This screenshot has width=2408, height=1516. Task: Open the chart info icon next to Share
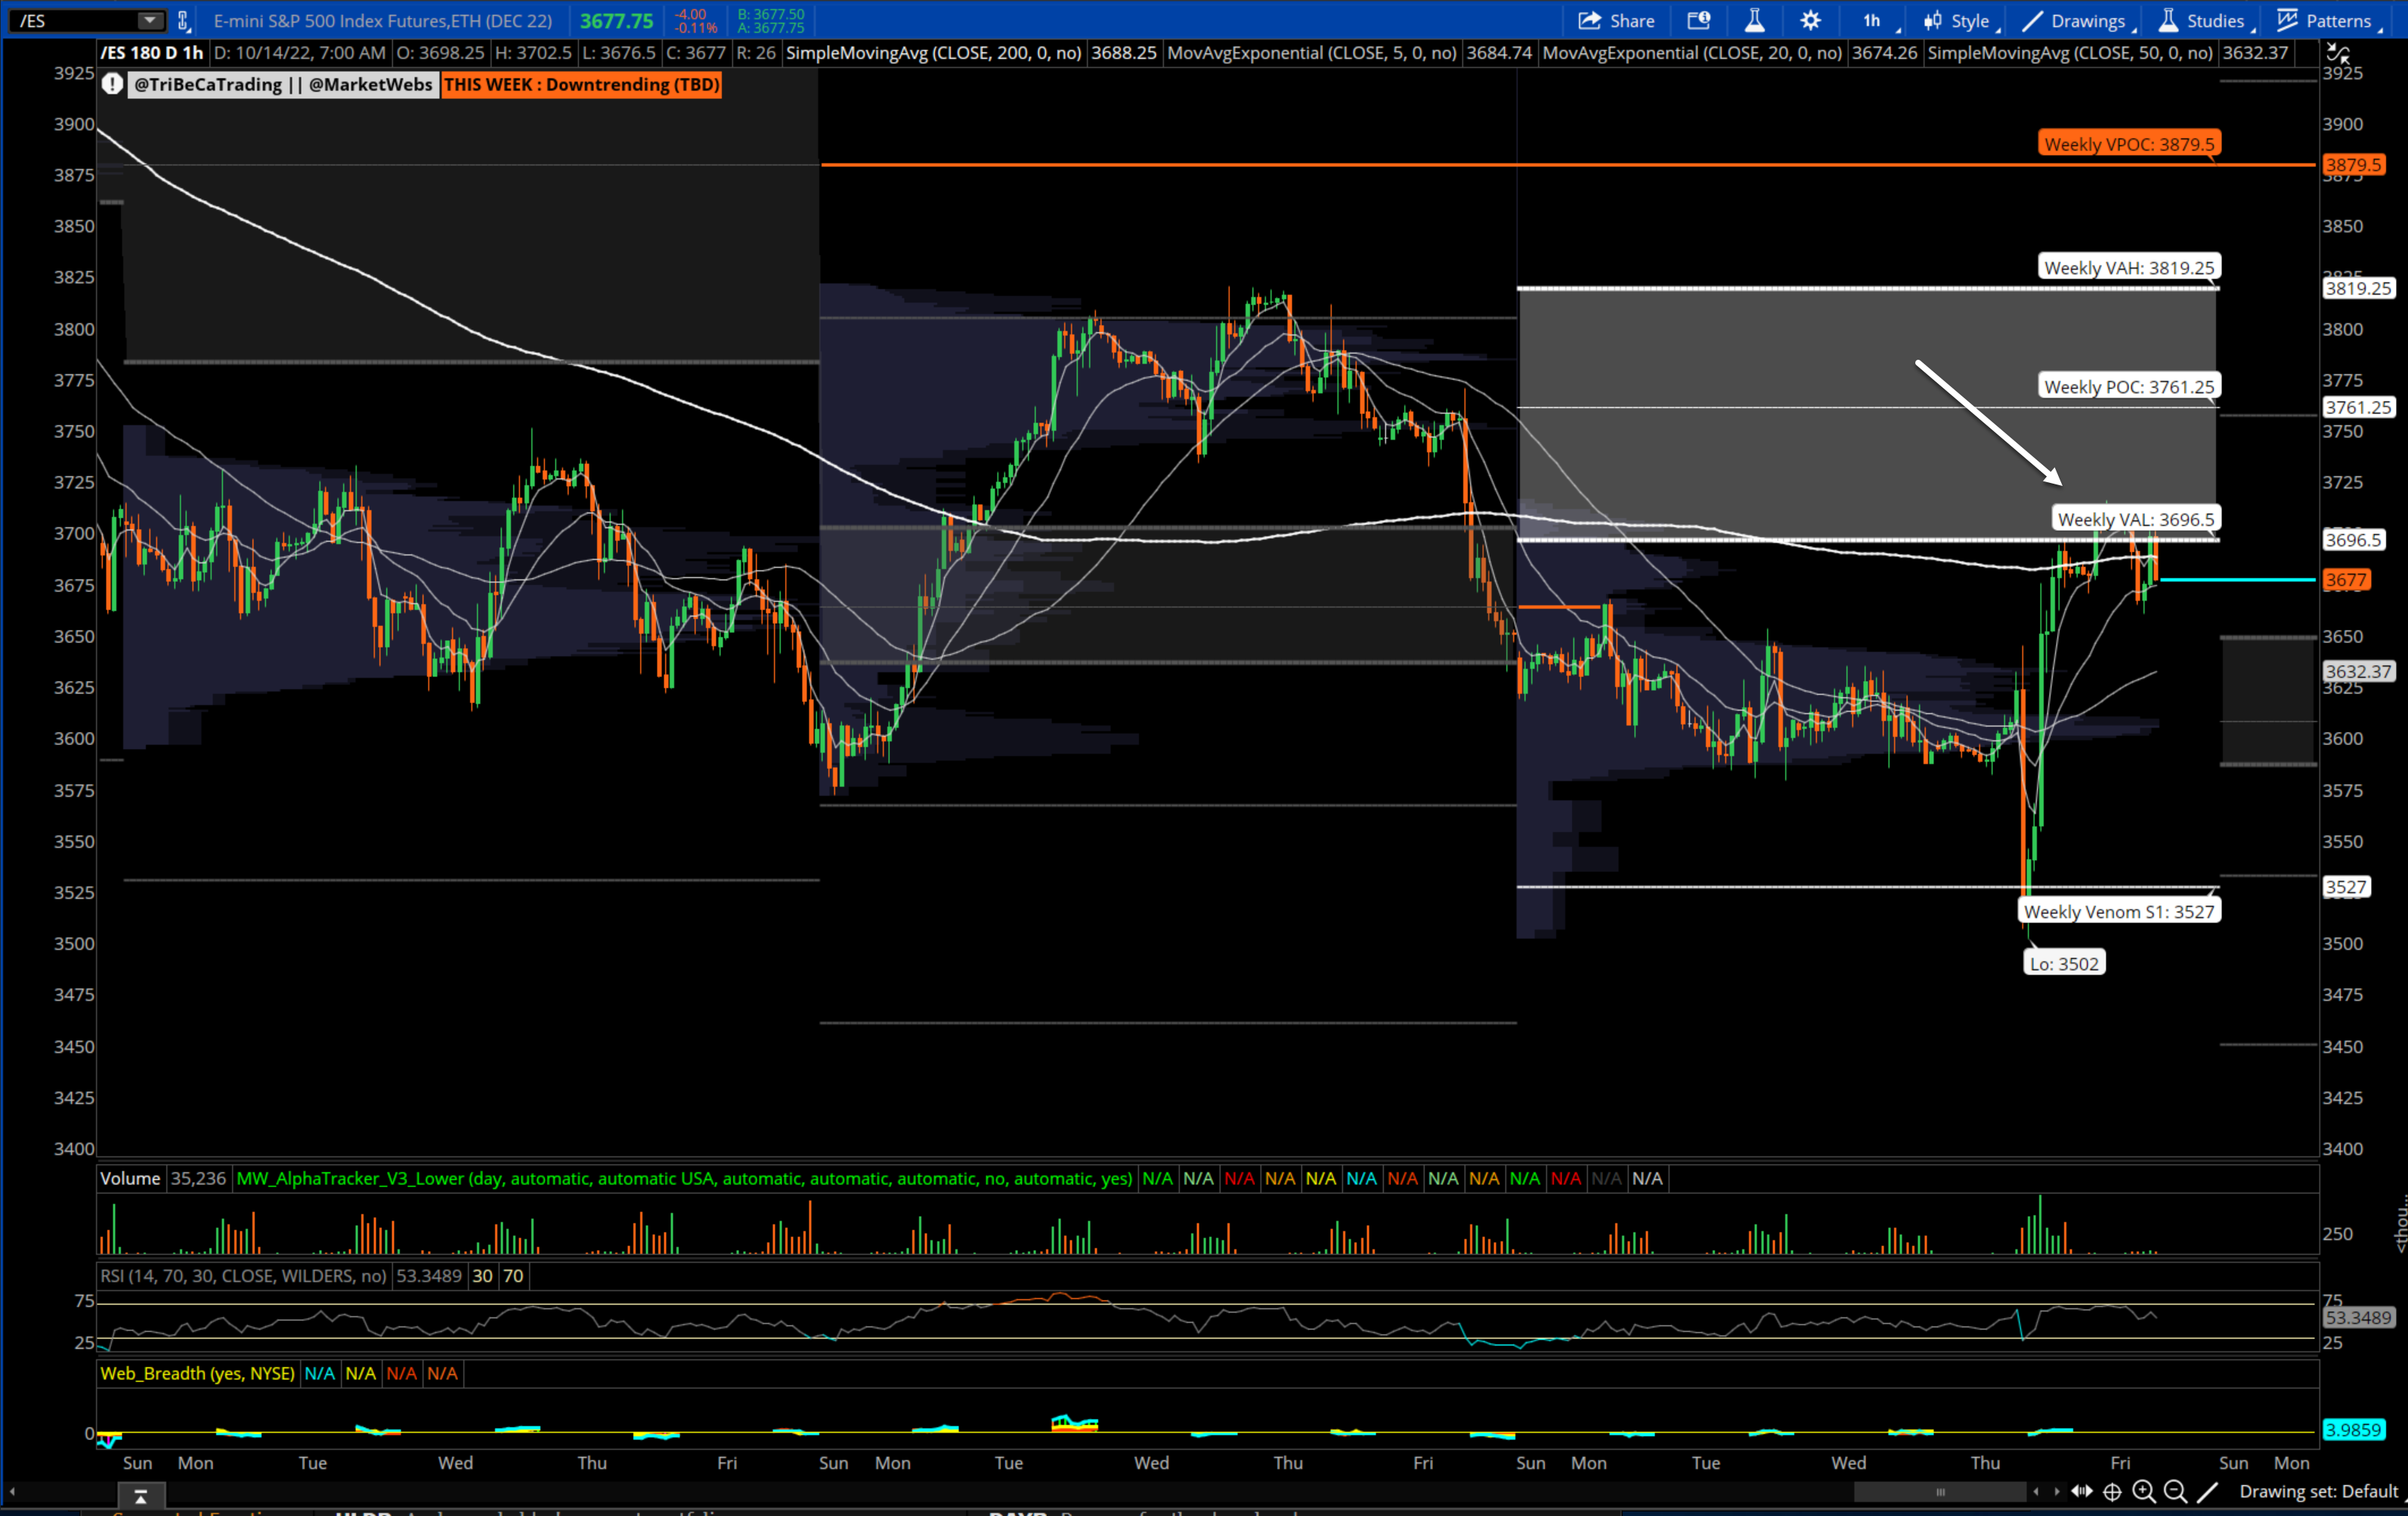point(1699,21)
